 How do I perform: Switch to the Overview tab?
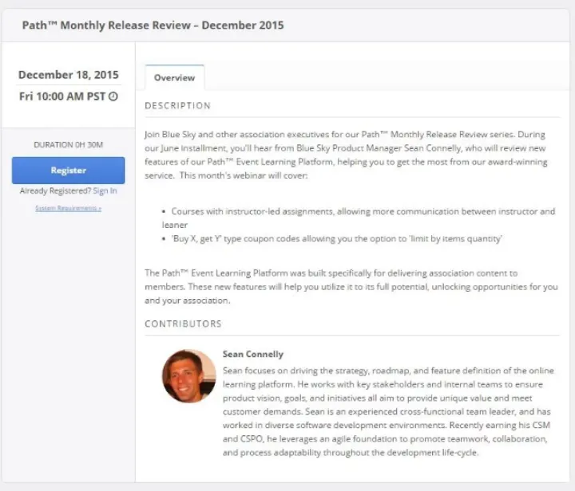coord(175,77)
